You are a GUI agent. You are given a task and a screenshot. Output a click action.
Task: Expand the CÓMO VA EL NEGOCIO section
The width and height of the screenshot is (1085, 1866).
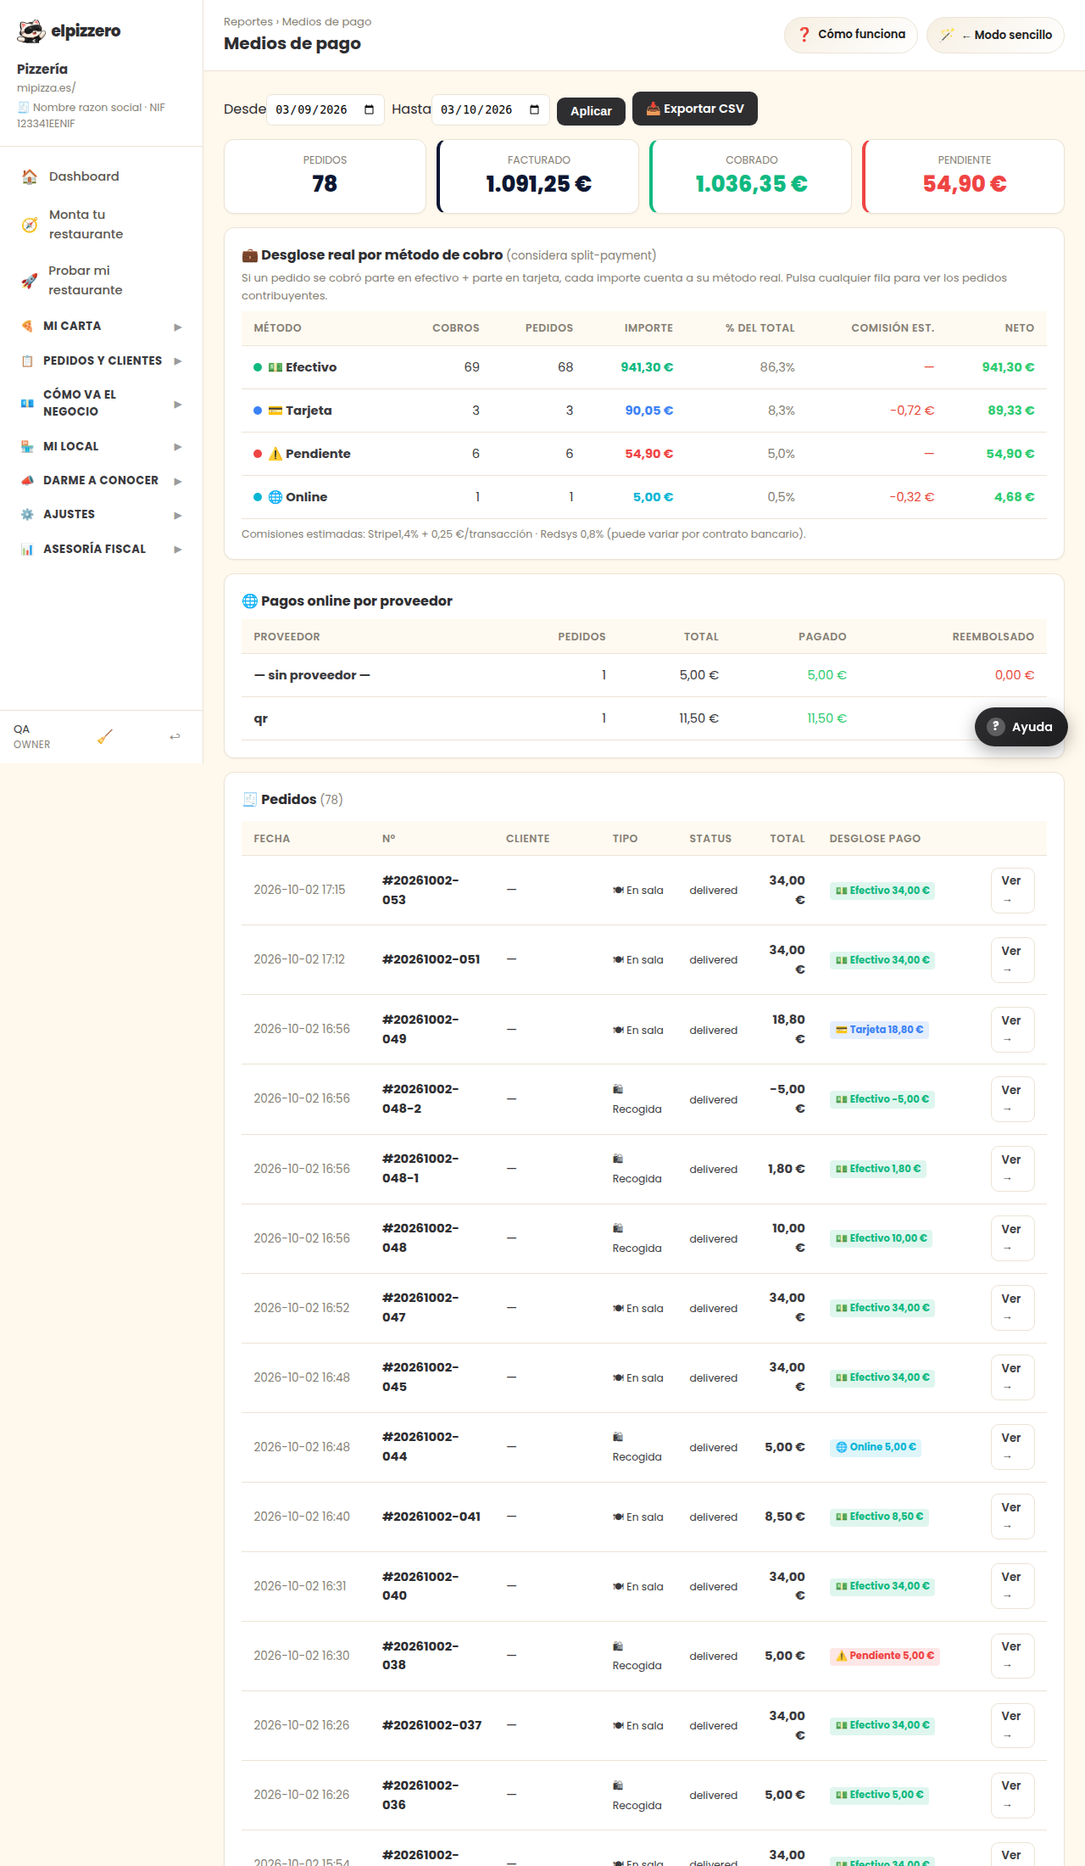102,404
